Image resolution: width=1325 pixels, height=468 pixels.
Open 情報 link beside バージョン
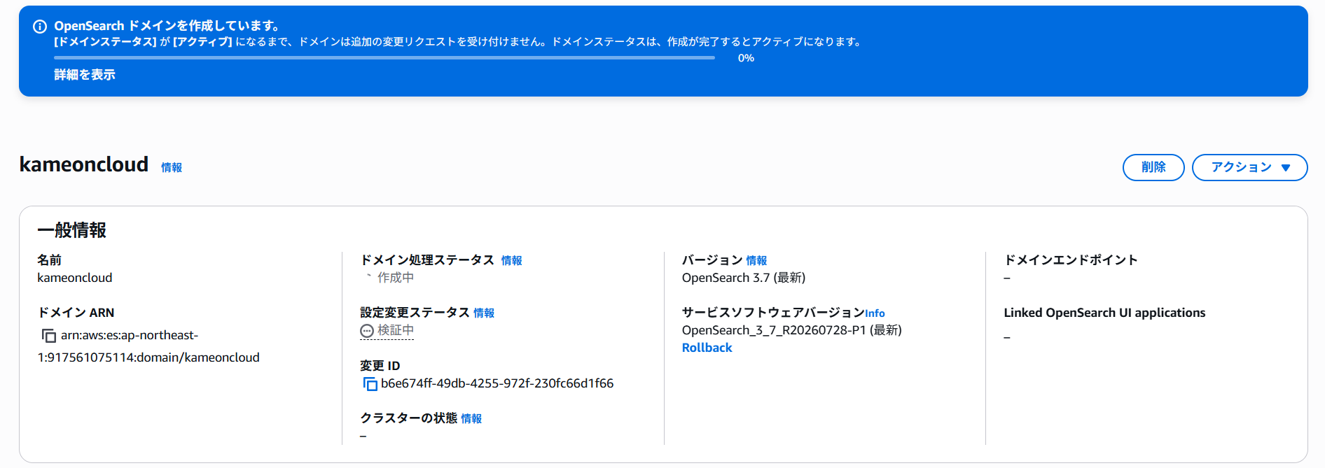756,260
